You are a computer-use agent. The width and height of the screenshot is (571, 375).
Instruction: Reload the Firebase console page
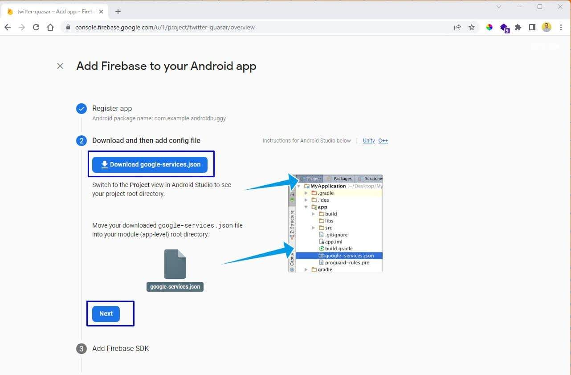point(36,27)
